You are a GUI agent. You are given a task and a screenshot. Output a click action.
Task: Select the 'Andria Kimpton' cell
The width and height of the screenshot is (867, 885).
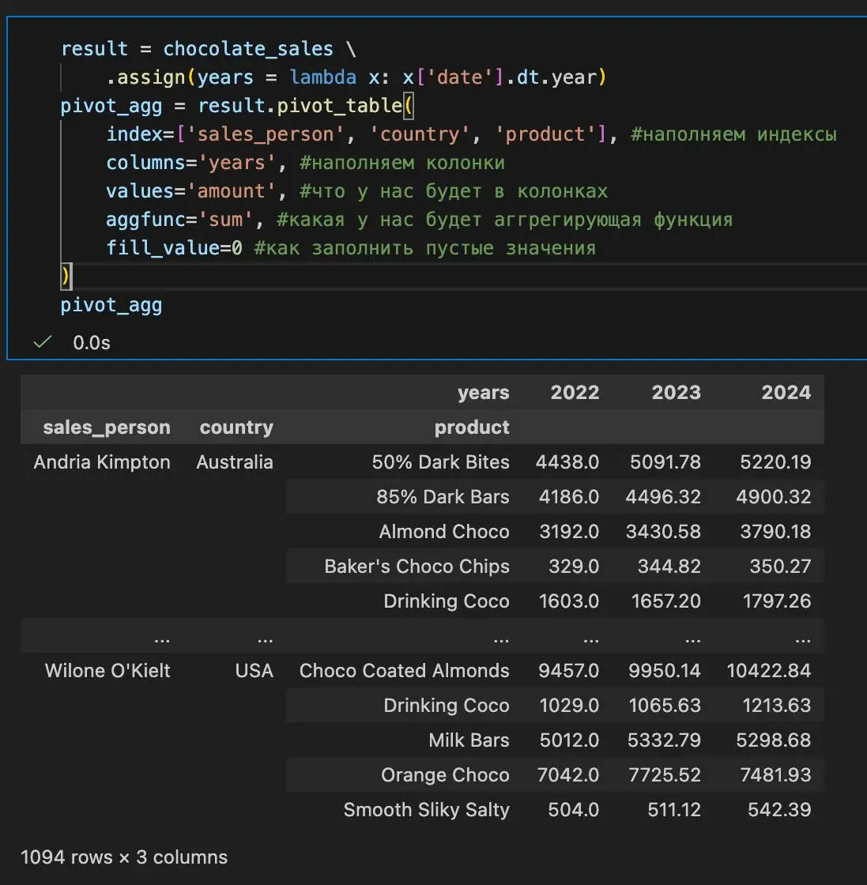102,462
